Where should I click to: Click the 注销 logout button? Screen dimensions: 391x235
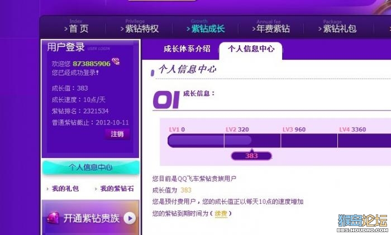(x=117, y=134)
